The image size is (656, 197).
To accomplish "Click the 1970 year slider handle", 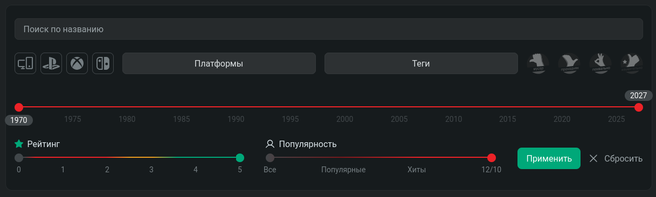I will pos(19,107).
